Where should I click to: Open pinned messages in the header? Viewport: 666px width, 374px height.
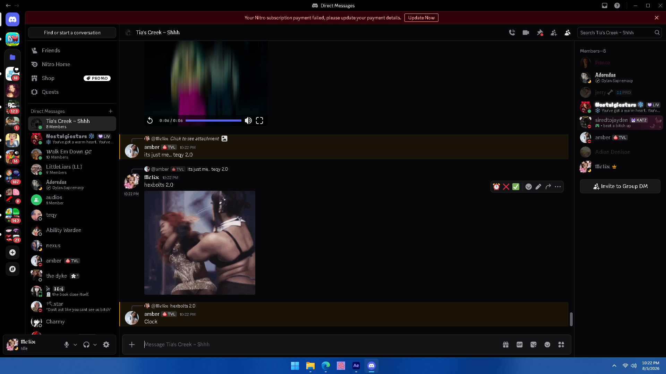tap(540, 33)
